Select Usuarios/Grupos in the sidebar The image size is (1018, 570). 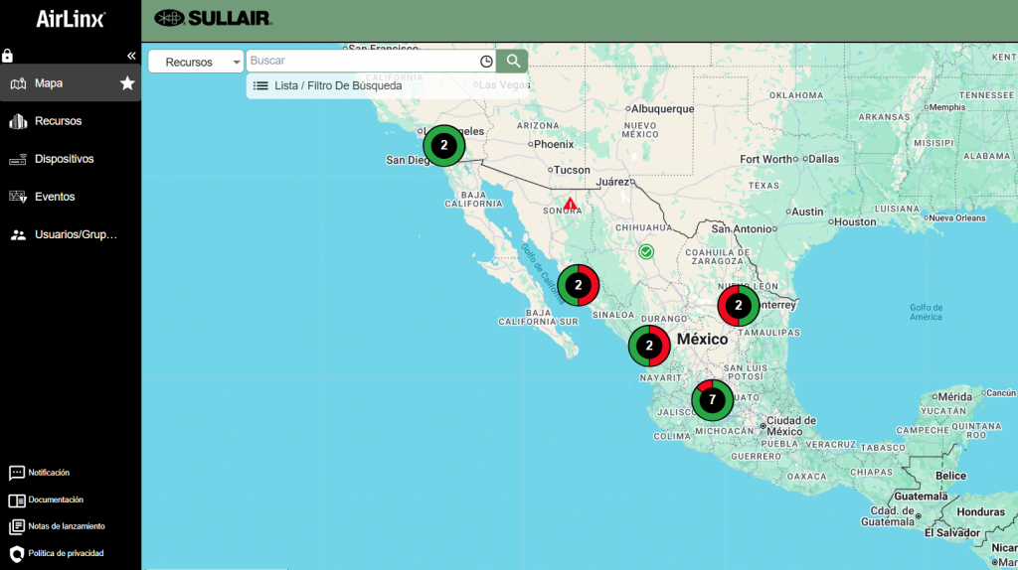[x=76, y=235]
